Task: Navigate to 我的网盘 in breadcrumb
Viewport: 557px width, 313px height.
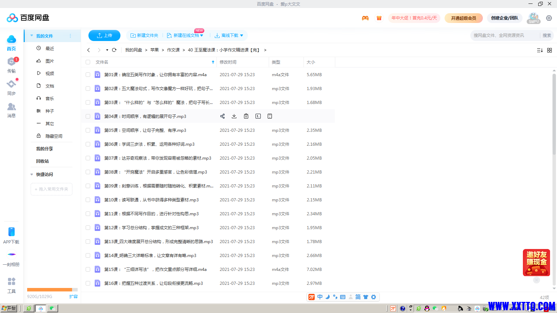Action: coord(134,50)
